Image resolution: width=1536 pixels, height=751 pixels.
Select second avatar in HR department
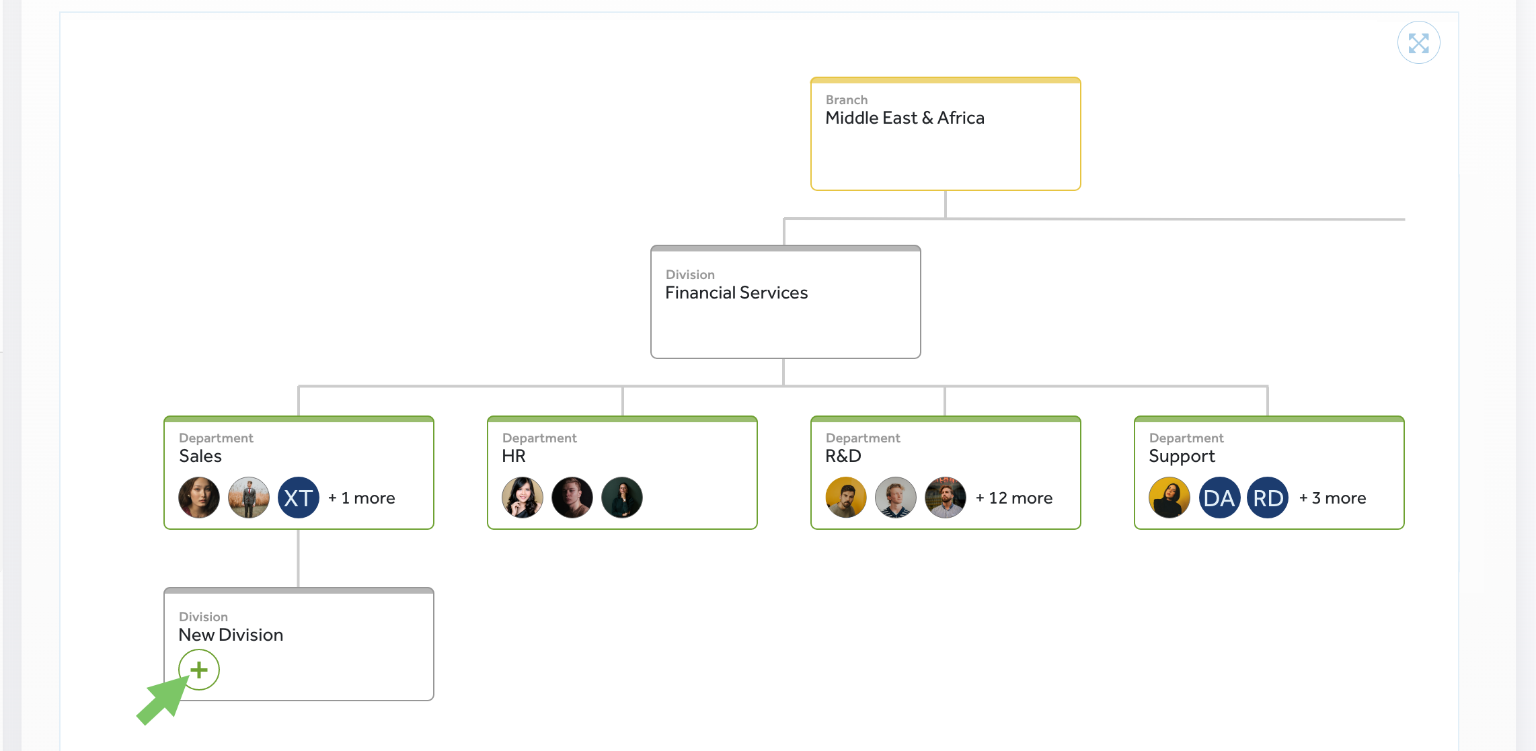tap(572, 498)
